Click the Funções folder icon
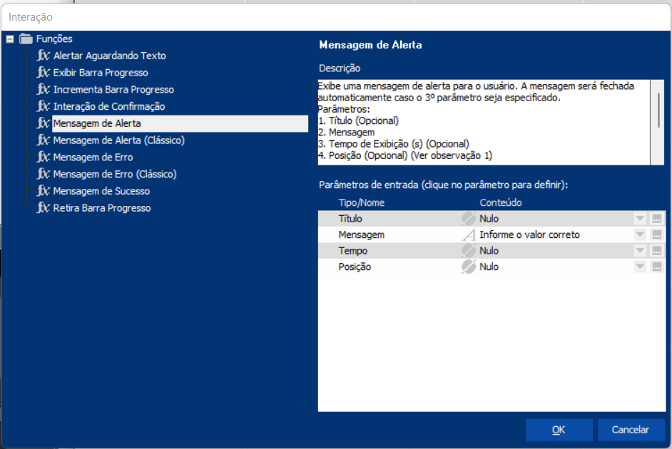Viewport: 672px width, 449px height. (26, 39)
